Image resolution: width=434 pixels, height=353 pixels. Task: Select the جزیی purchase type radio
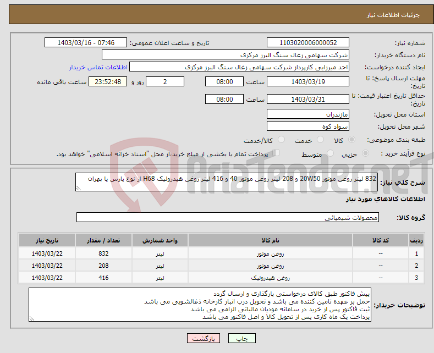pos(365,153)
